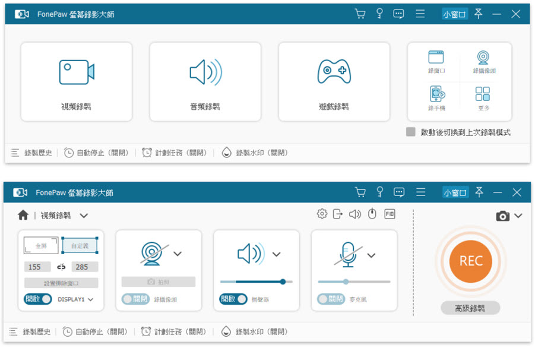The image size is (535, 348).
Task: Select 自定義 custom region
Action: pyautogui.click(x=80, y=246)
